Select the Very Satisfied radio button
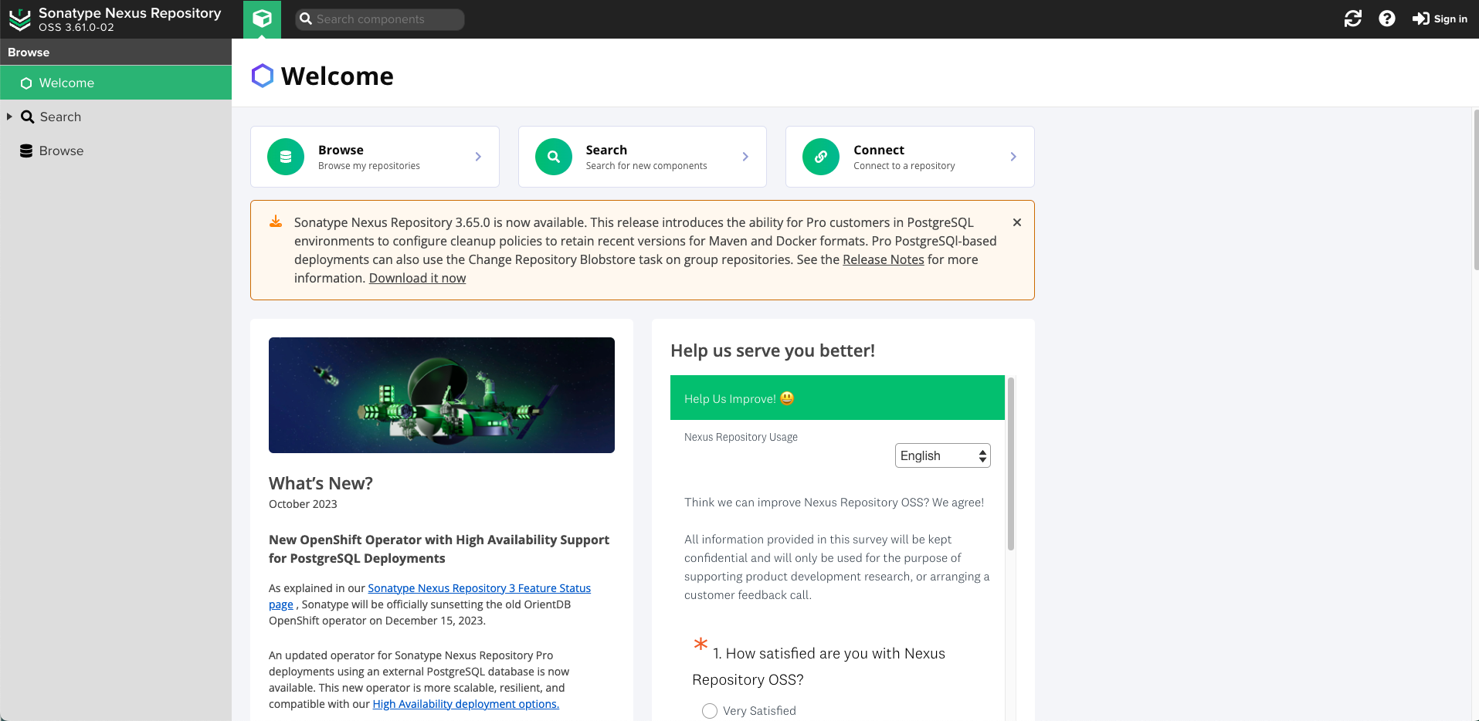1479x721 pixels. click(x=709, y=710)
